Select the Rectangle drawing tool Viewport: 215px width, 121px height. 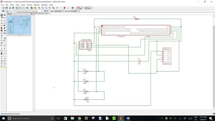2,53
